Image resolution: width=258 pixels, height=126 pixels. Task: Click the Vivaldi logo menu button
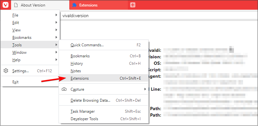[x=6, y=5]
